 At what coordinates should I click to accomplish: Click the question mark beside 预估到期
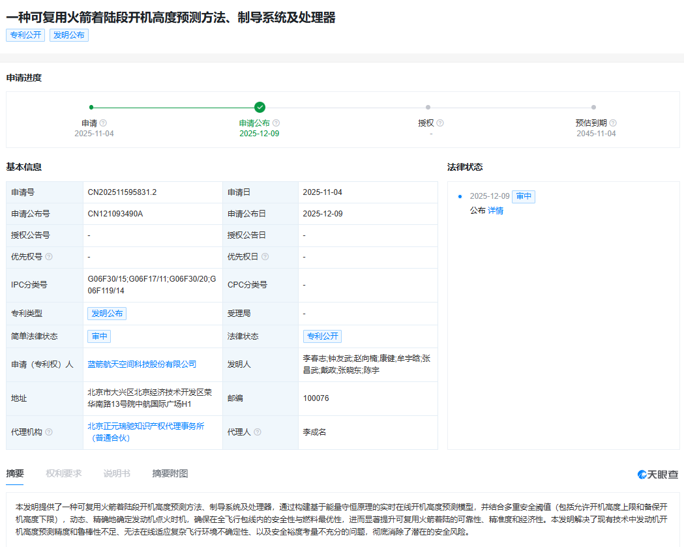613,123
